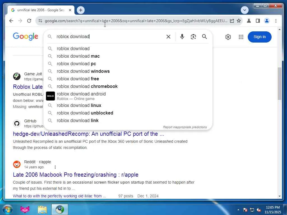Click the Roblox logo thumbnail in suggestions
Image resolution: width=287 pixels, height=215 pixels.
coord(50,96)
